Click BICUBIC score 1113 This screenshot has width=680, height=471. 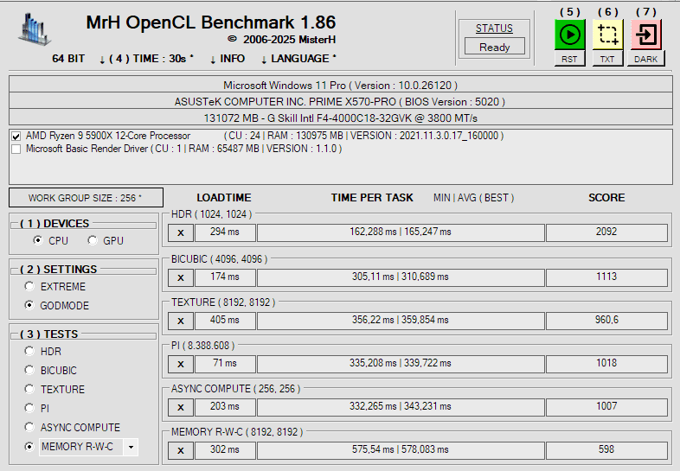606,277
